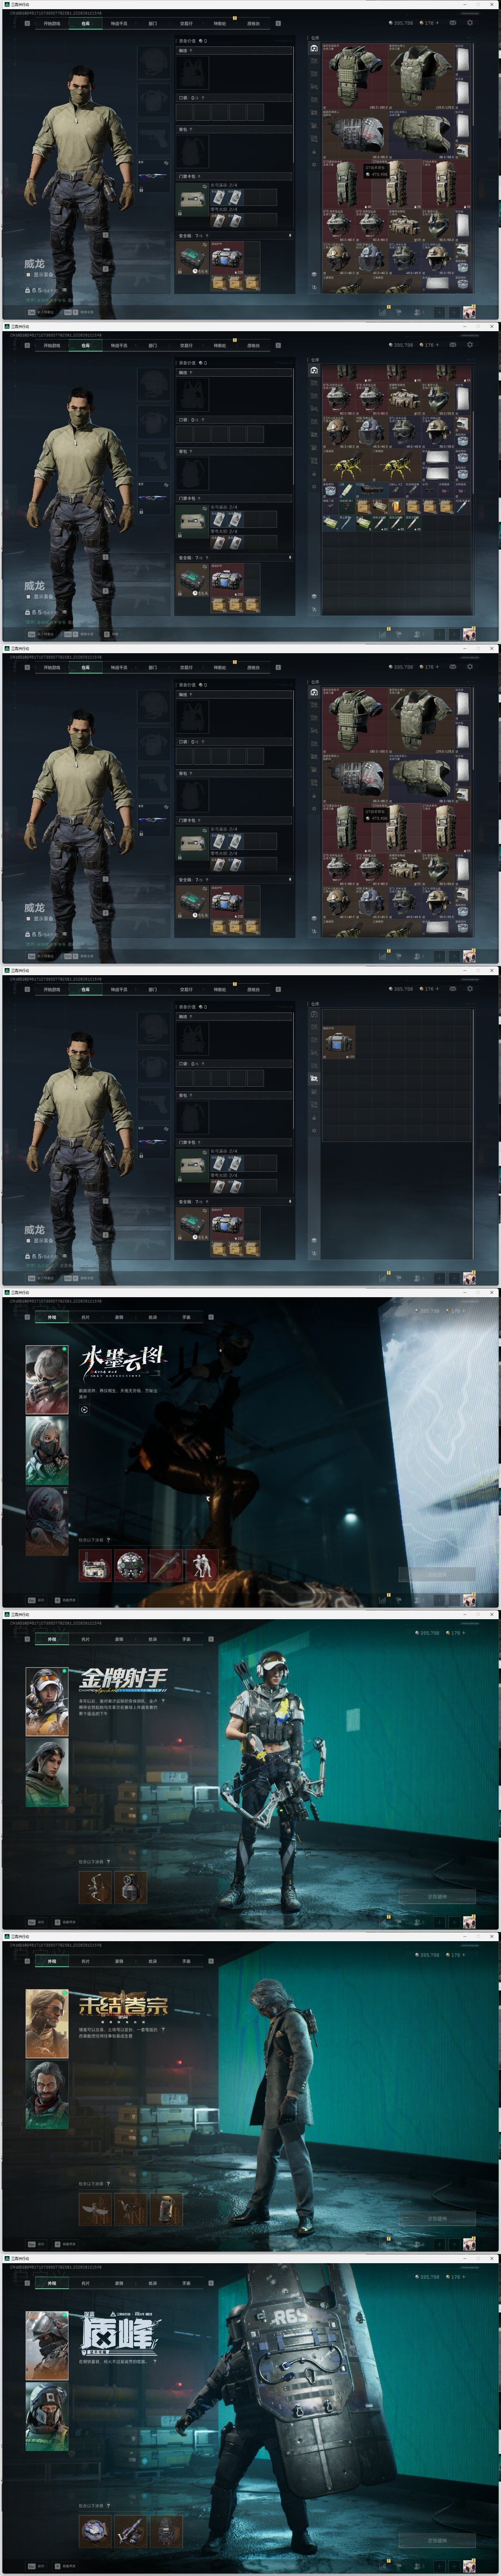This screenshot has width=501, height=2576.
Task: Select green-framed portrait in 未结卷宗 window
Action: click(47, 2094)
